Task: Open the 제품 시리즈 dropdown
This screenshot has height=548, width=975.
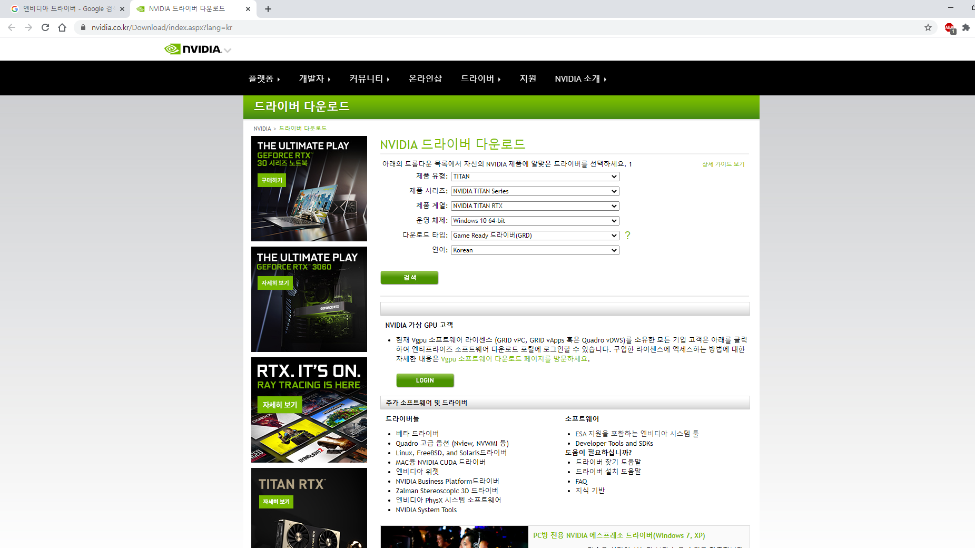Action: 535,191
